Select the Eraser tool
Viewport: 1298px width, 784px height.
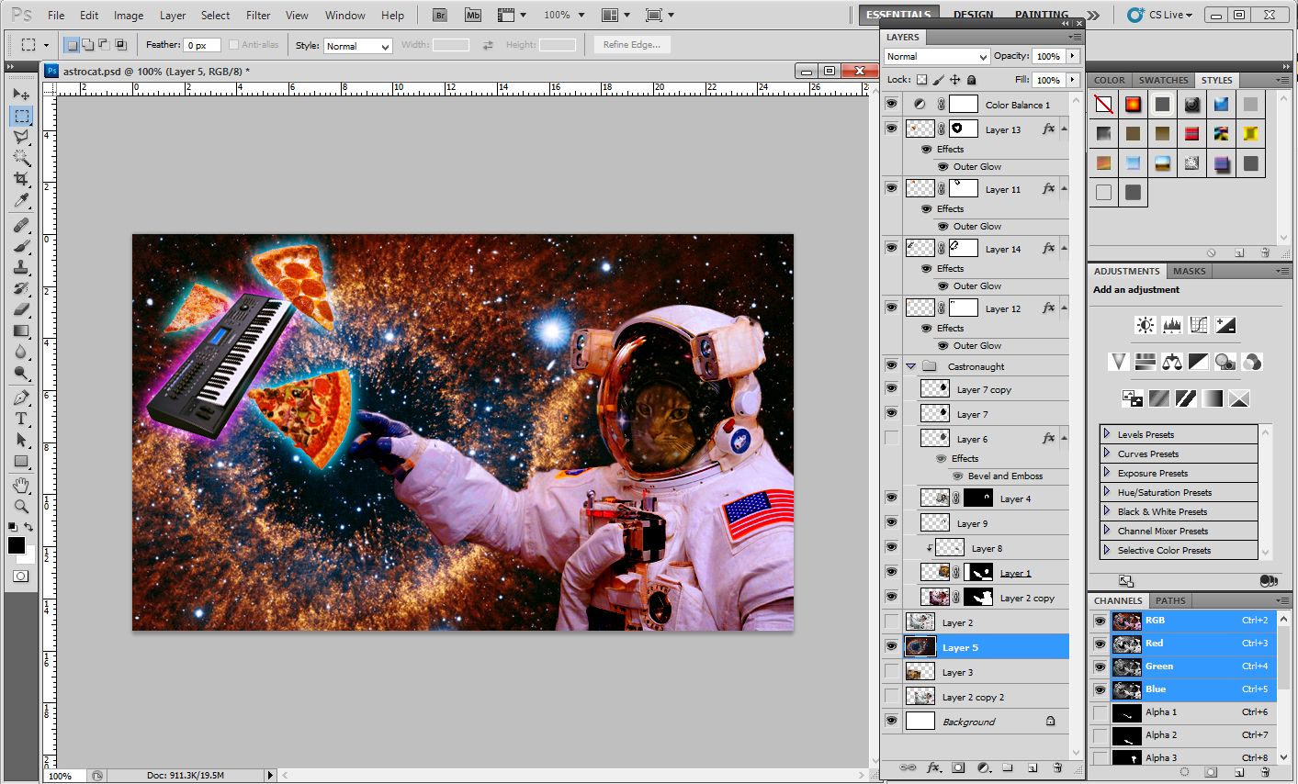point(21,310)
